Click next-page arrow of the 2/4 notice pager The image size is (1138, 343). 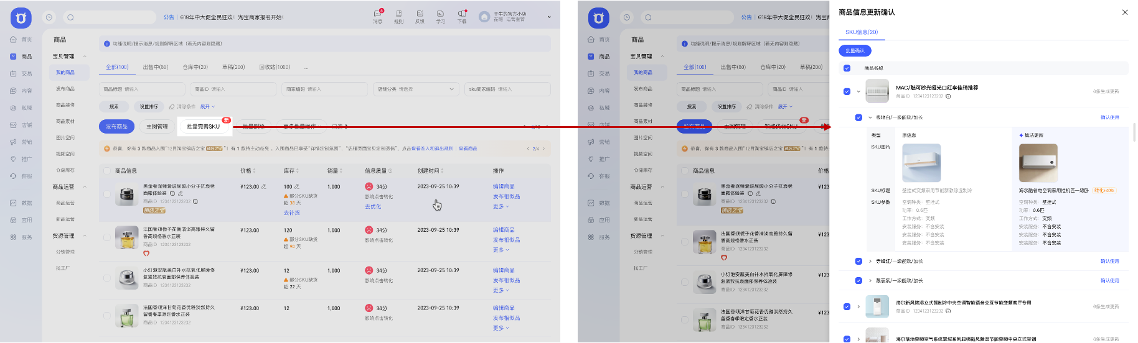(x=543, y=149)
